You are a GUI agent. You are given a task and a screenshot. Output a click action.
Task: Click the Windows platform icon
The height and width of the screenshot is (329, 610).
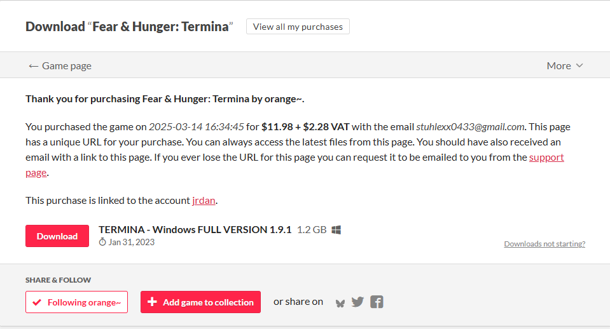coord(336,230)
